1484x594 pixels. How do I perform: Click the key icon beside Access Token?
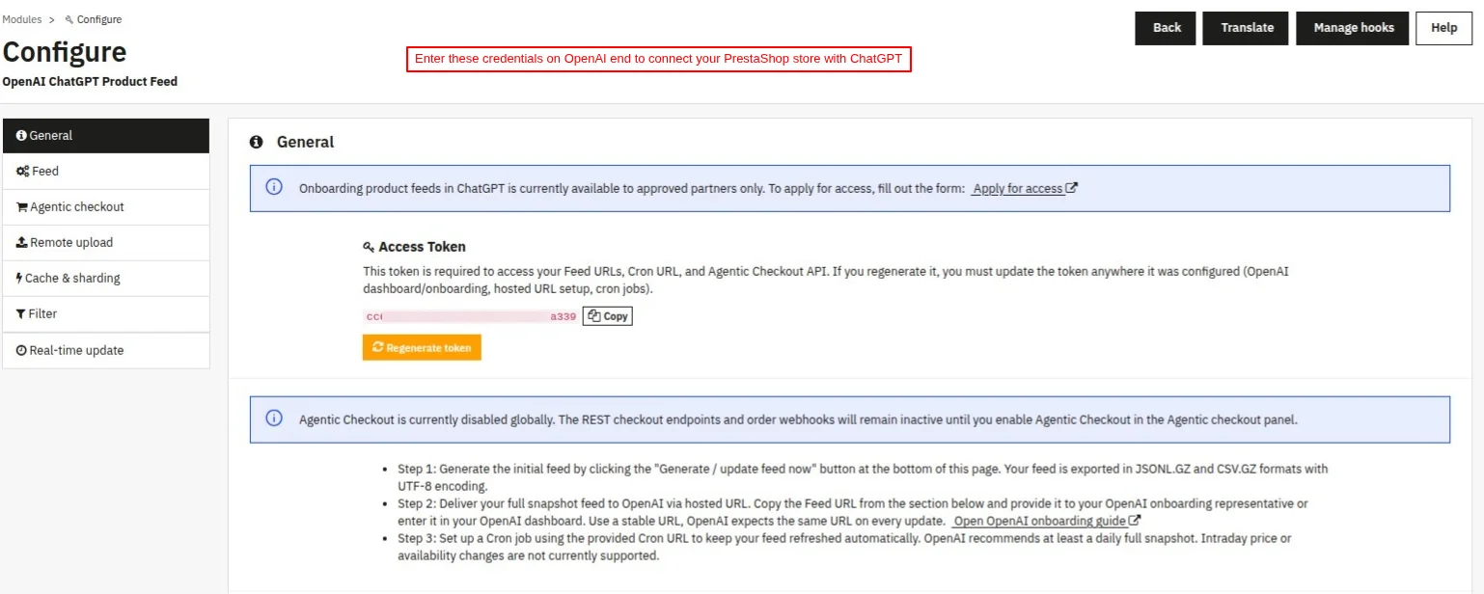pyautogui.click(x=369, y=248)
